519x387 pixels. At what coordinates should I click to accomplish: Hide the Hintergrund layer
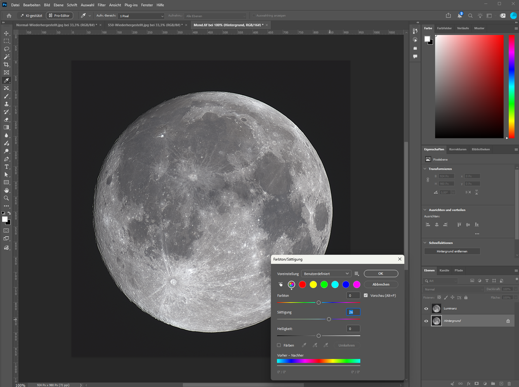pyautogui.click(x=426, y=321)
